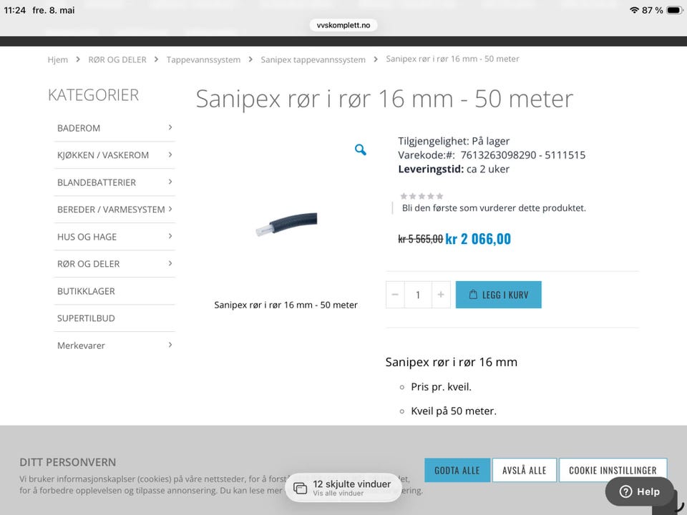This screenshot has height=515, width=687.
Task: Tap the battery indicator icon
Action: pos(674,10)
